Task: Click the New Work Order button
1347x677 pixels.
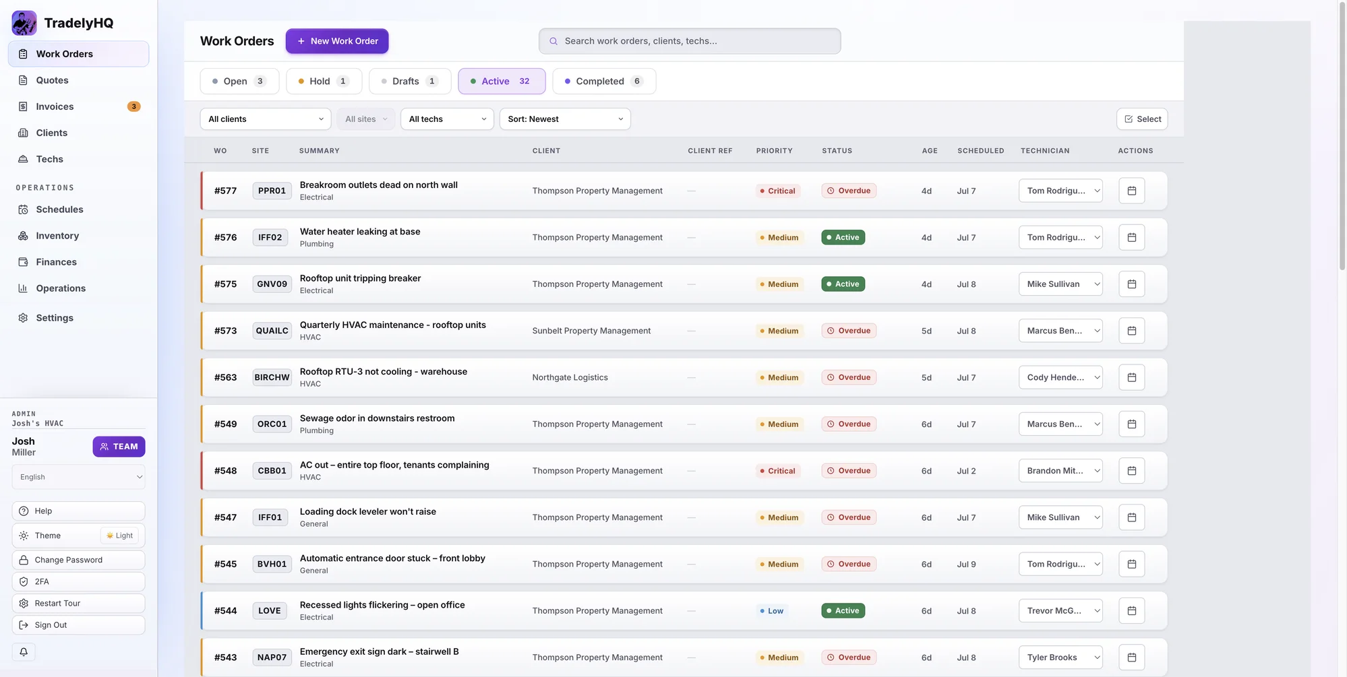Action: point(337,41)
